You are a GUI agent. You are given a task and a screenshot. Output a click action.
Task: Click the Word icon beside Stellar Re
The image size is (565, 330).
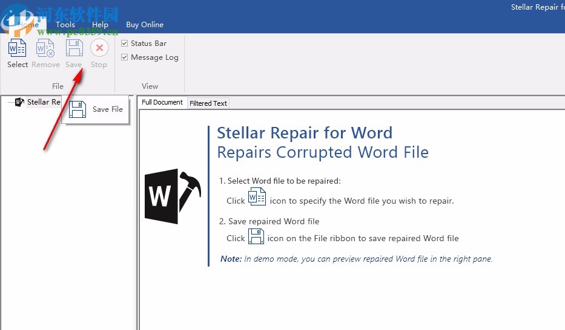coord(19,102)
